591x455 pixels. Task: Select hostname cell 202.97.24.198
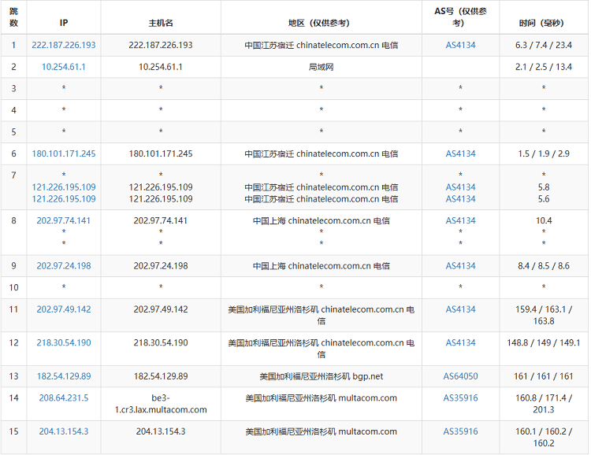click(161, 266)
